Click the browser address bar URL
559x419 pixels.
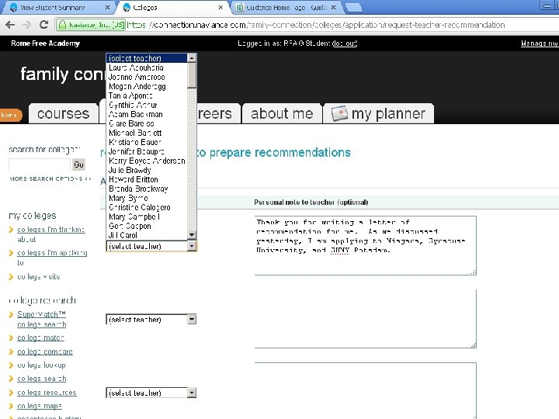[316, 25]
